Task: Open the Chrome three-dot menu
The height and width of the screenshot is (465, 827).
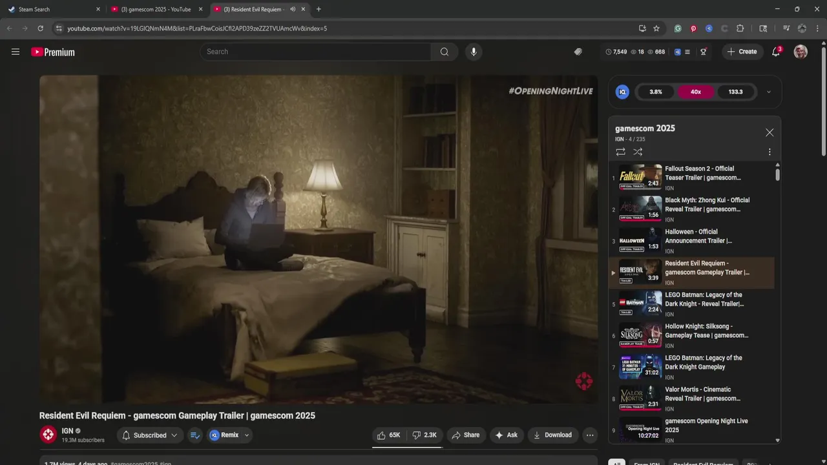Action: [818, 28]
